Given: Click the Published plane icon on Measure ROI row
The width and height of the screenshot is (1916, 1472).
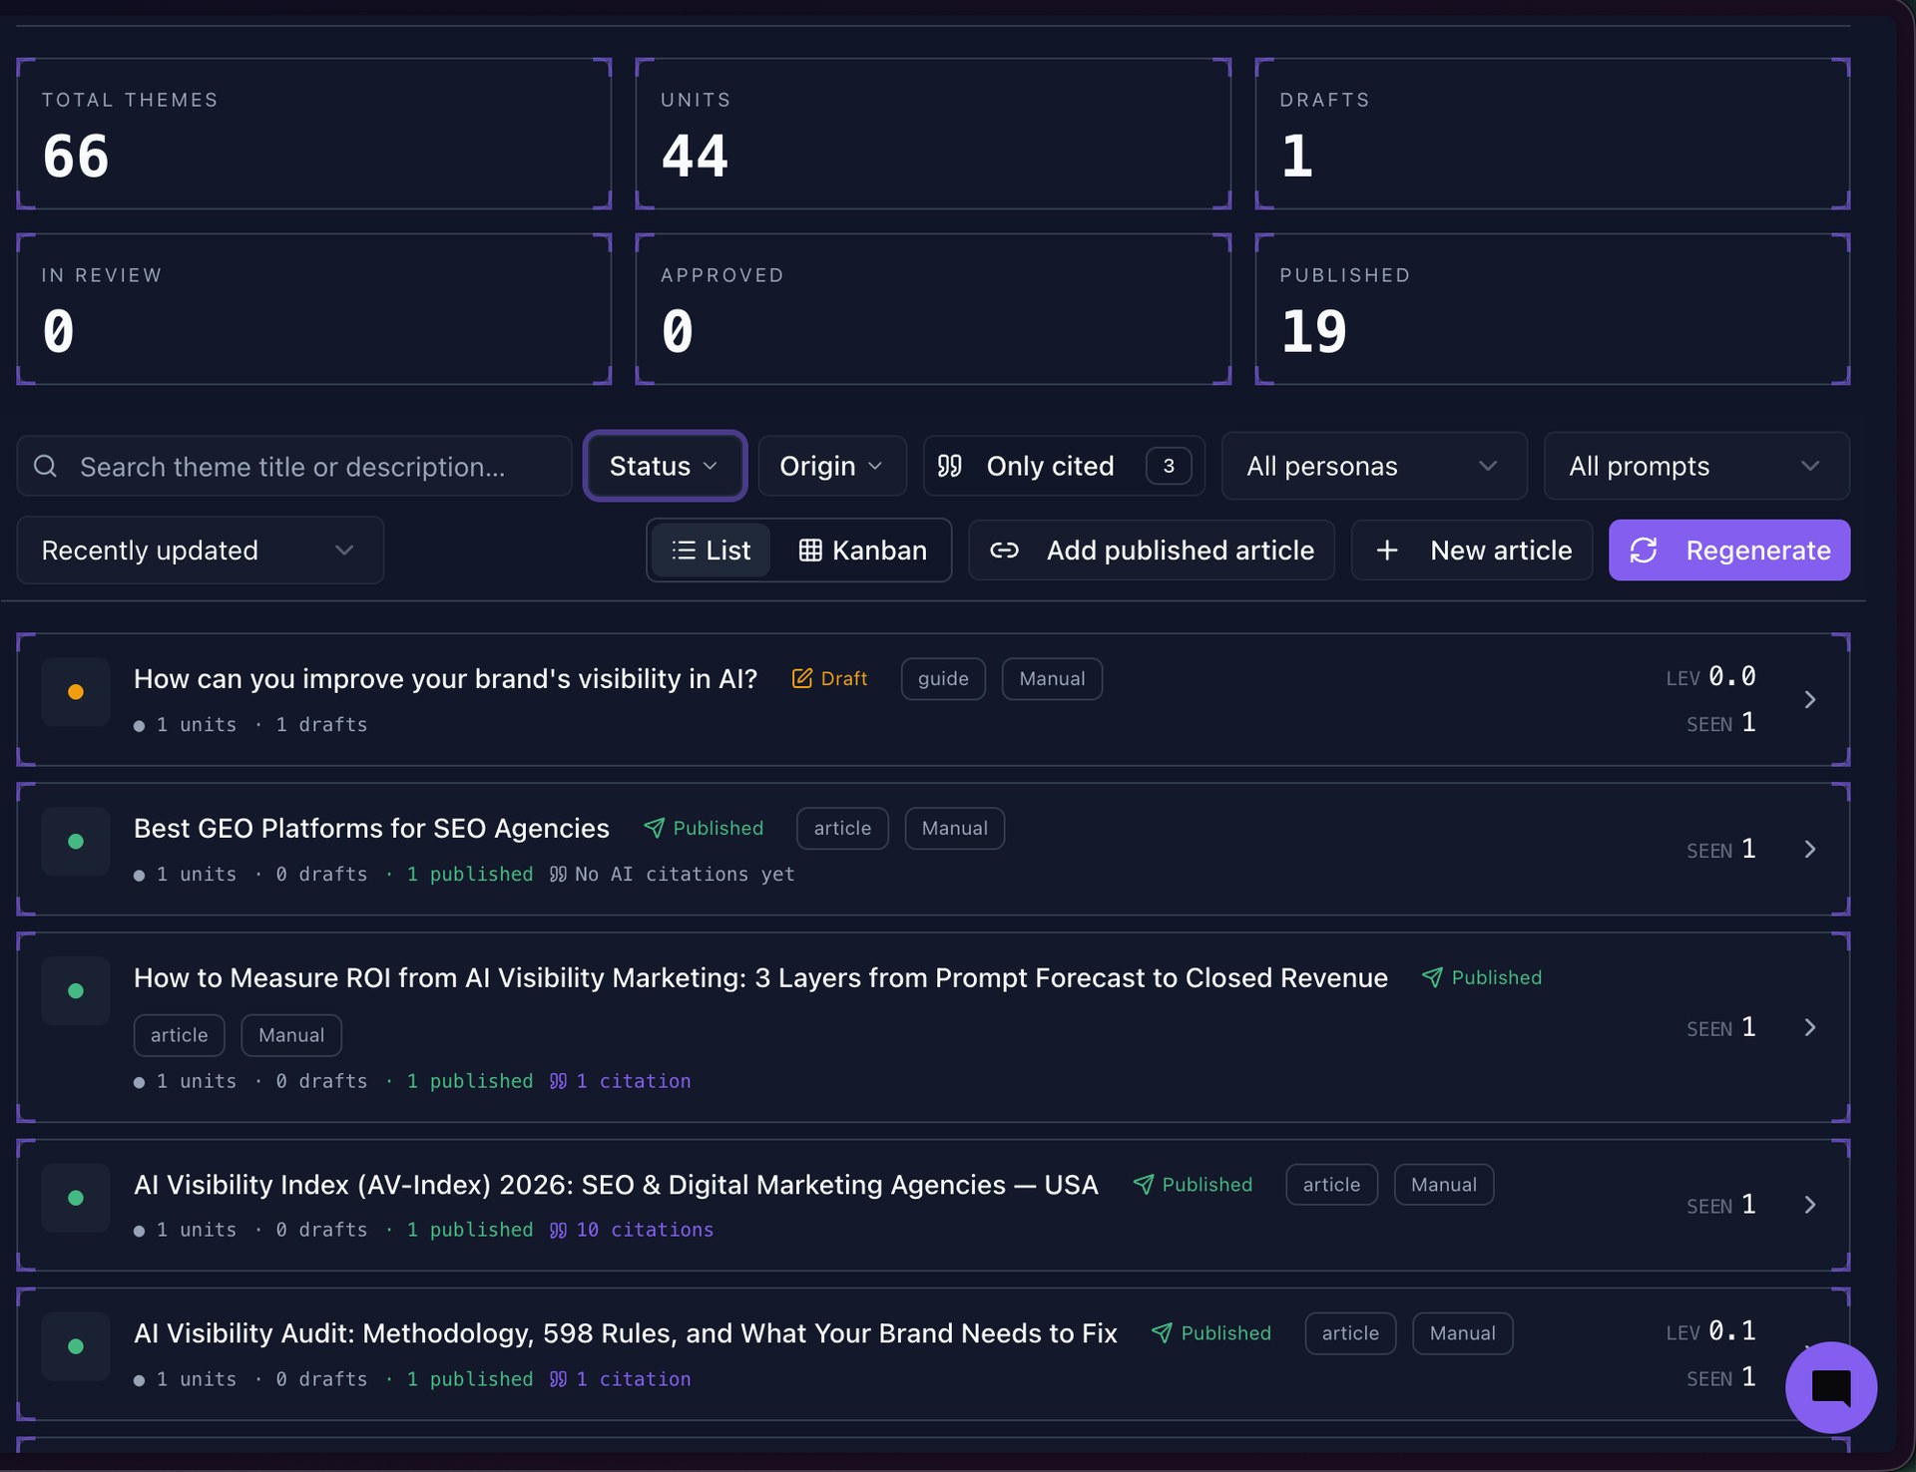Looking at the screenshot, I should [x=1433, y=977].
